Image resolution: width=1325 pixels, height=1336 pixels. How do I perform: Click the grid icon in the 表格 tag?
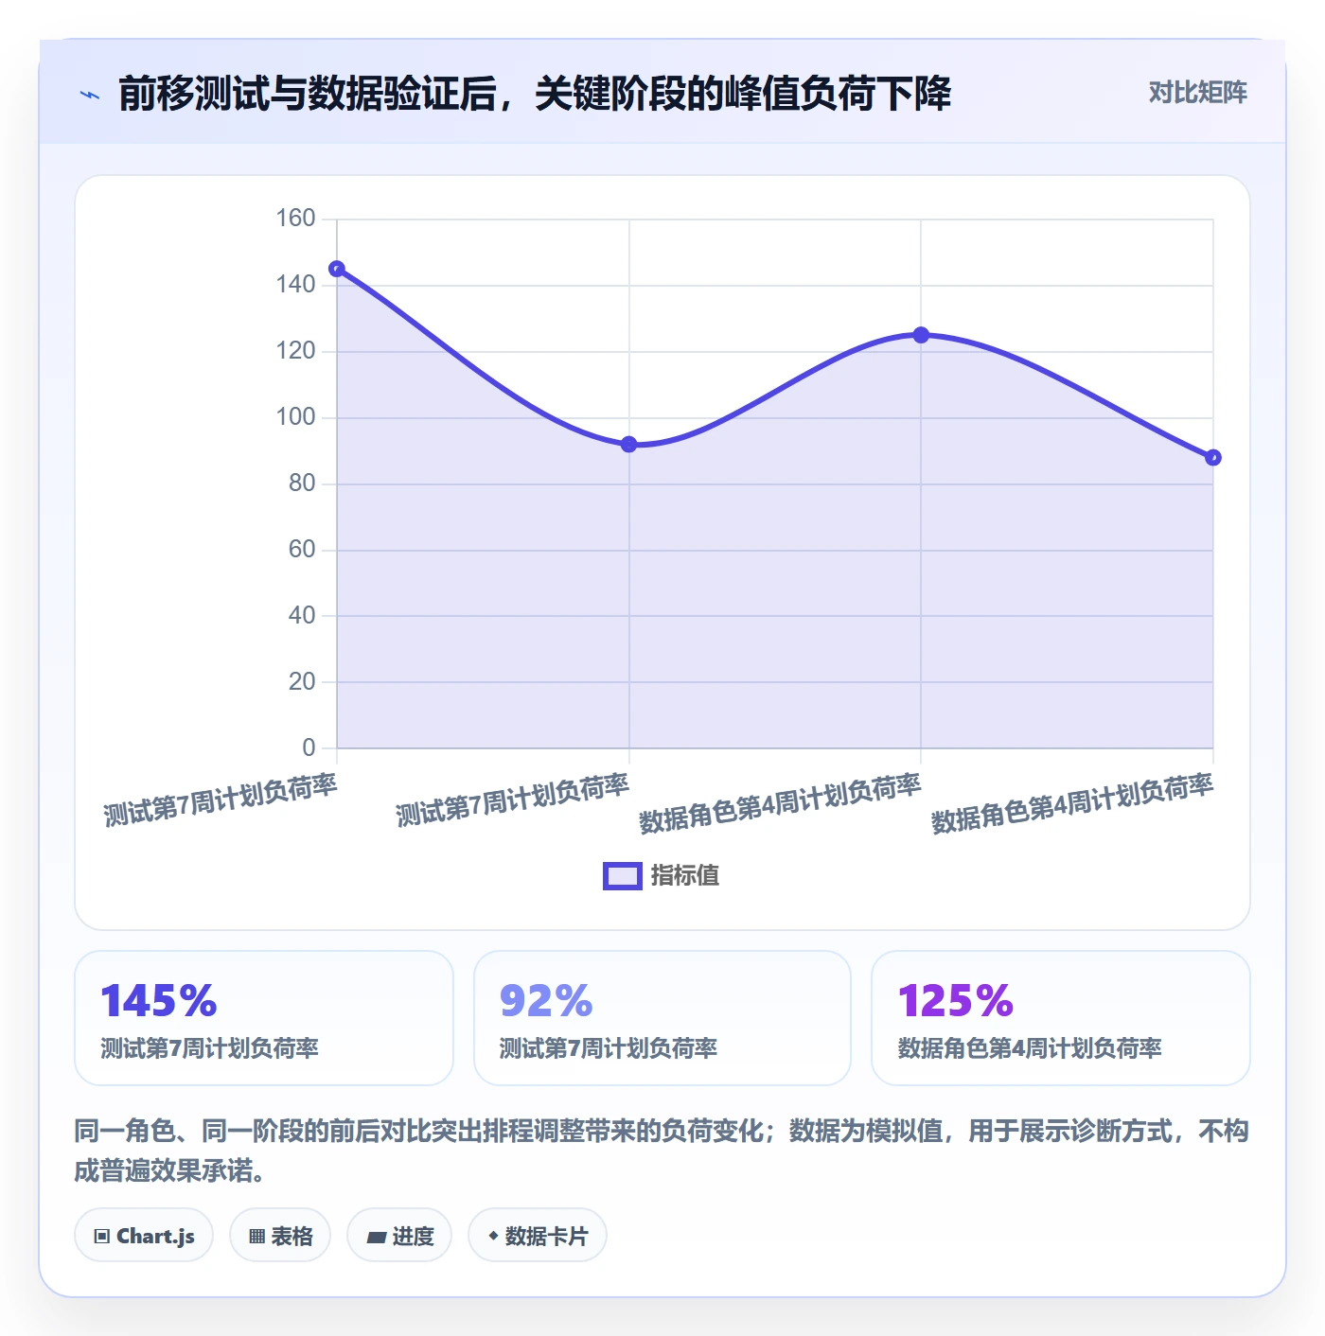pos(256,1237)
